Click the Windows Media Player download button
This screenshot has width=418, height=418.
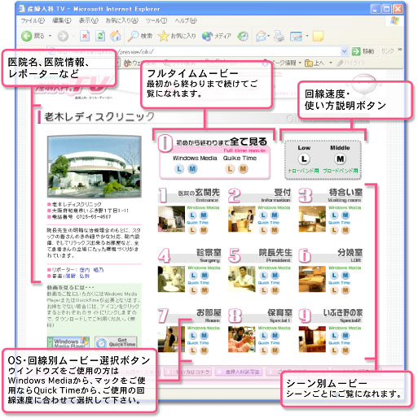point(68,343)
